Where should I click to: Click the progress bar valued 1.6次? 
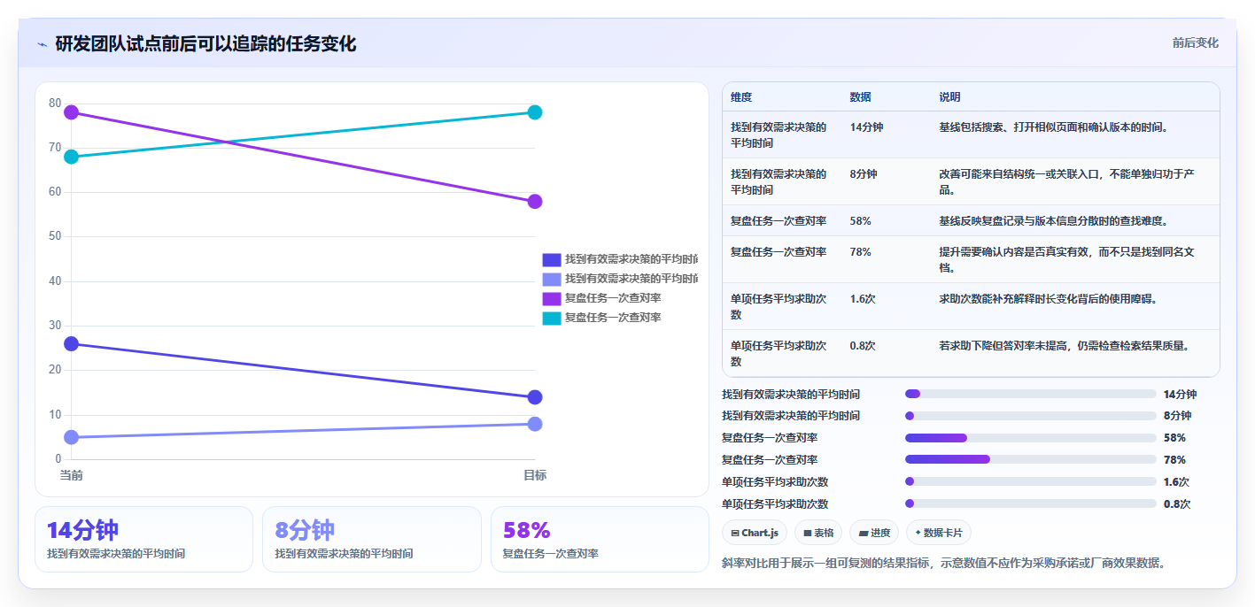coord(1030,481)
